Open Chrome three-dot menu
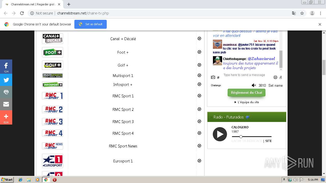The image size is (326, 183). 321,13
